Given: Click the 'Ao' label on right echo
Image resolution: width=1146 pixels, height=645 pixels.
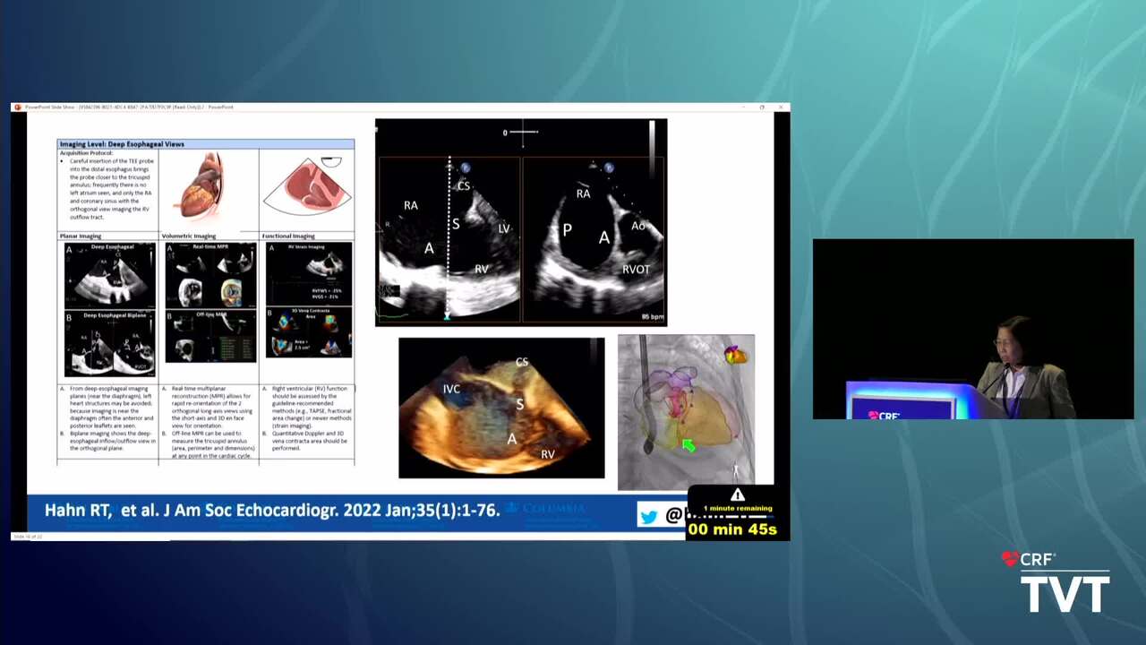Looking at the screenshot, I should pos(637,226).
